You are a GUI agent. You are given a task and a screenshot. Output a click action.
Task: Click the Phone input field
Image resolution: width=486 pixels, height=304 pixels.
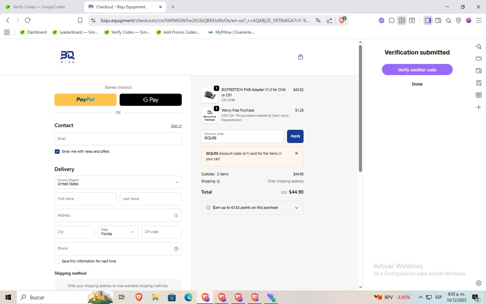pos(118,249)
